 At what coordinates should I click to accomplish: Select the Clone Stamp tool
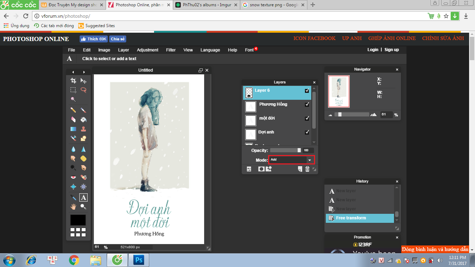83,129
